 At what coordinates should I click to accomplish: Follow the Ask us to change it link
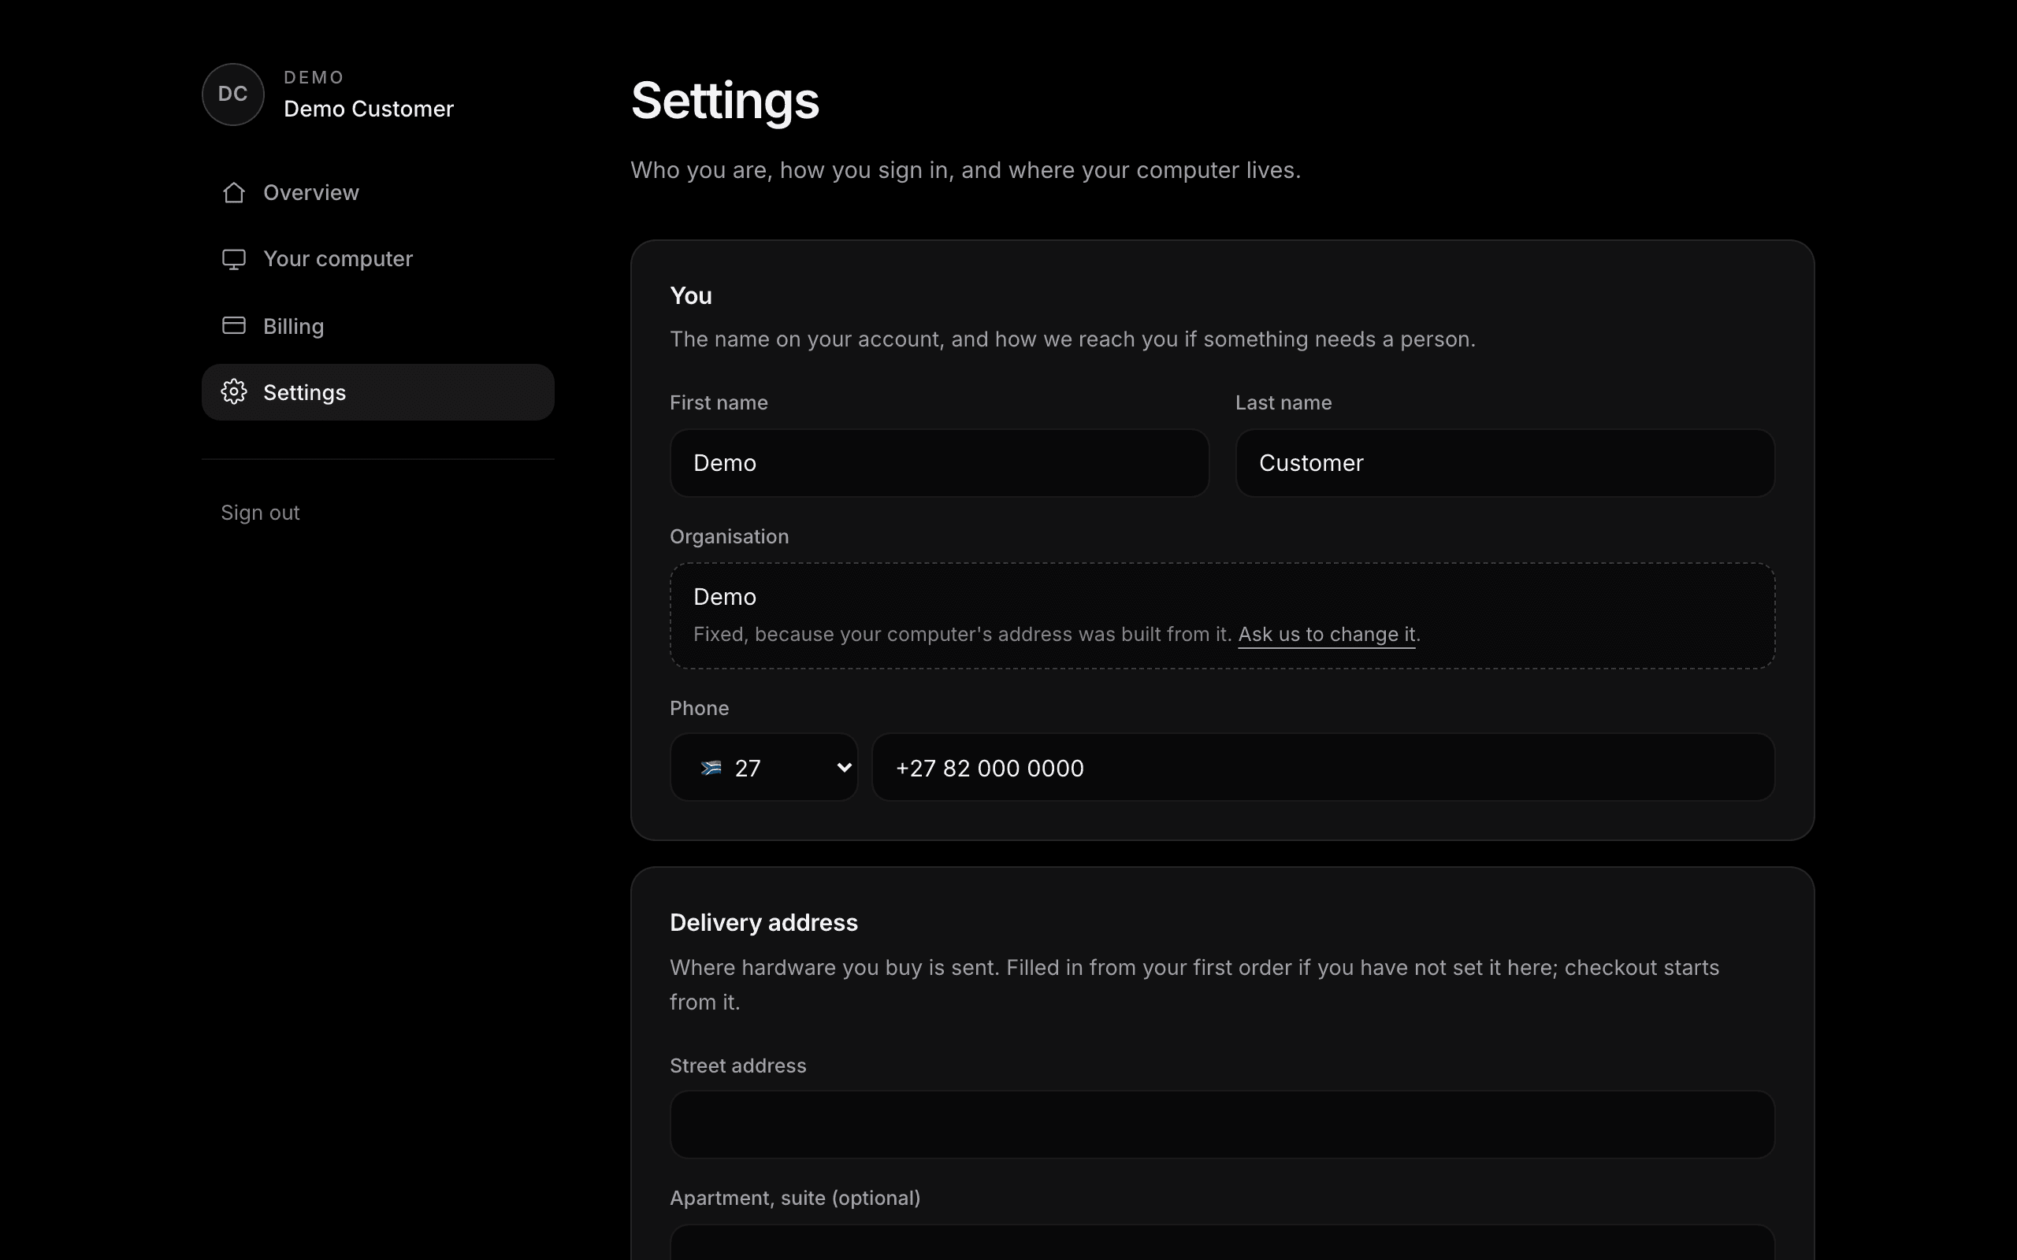1326,634
